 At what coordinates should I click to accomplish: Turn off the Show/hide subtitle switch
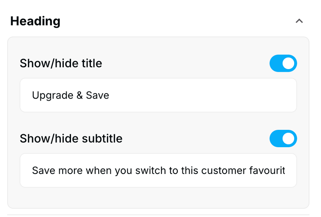[283, 139]
